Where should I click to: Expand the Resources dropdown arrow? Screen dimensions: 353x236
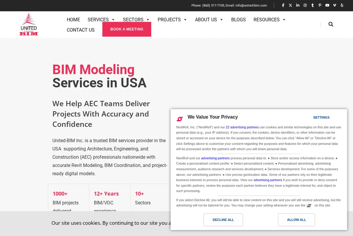284,19
